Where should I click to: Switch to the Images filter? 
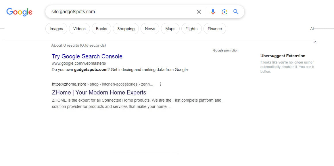[56, 29]
